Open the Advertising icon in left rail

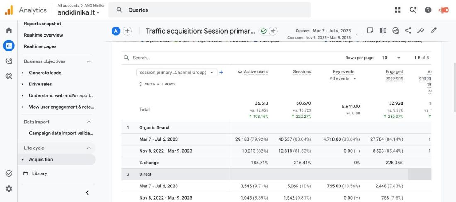point(9,76)
